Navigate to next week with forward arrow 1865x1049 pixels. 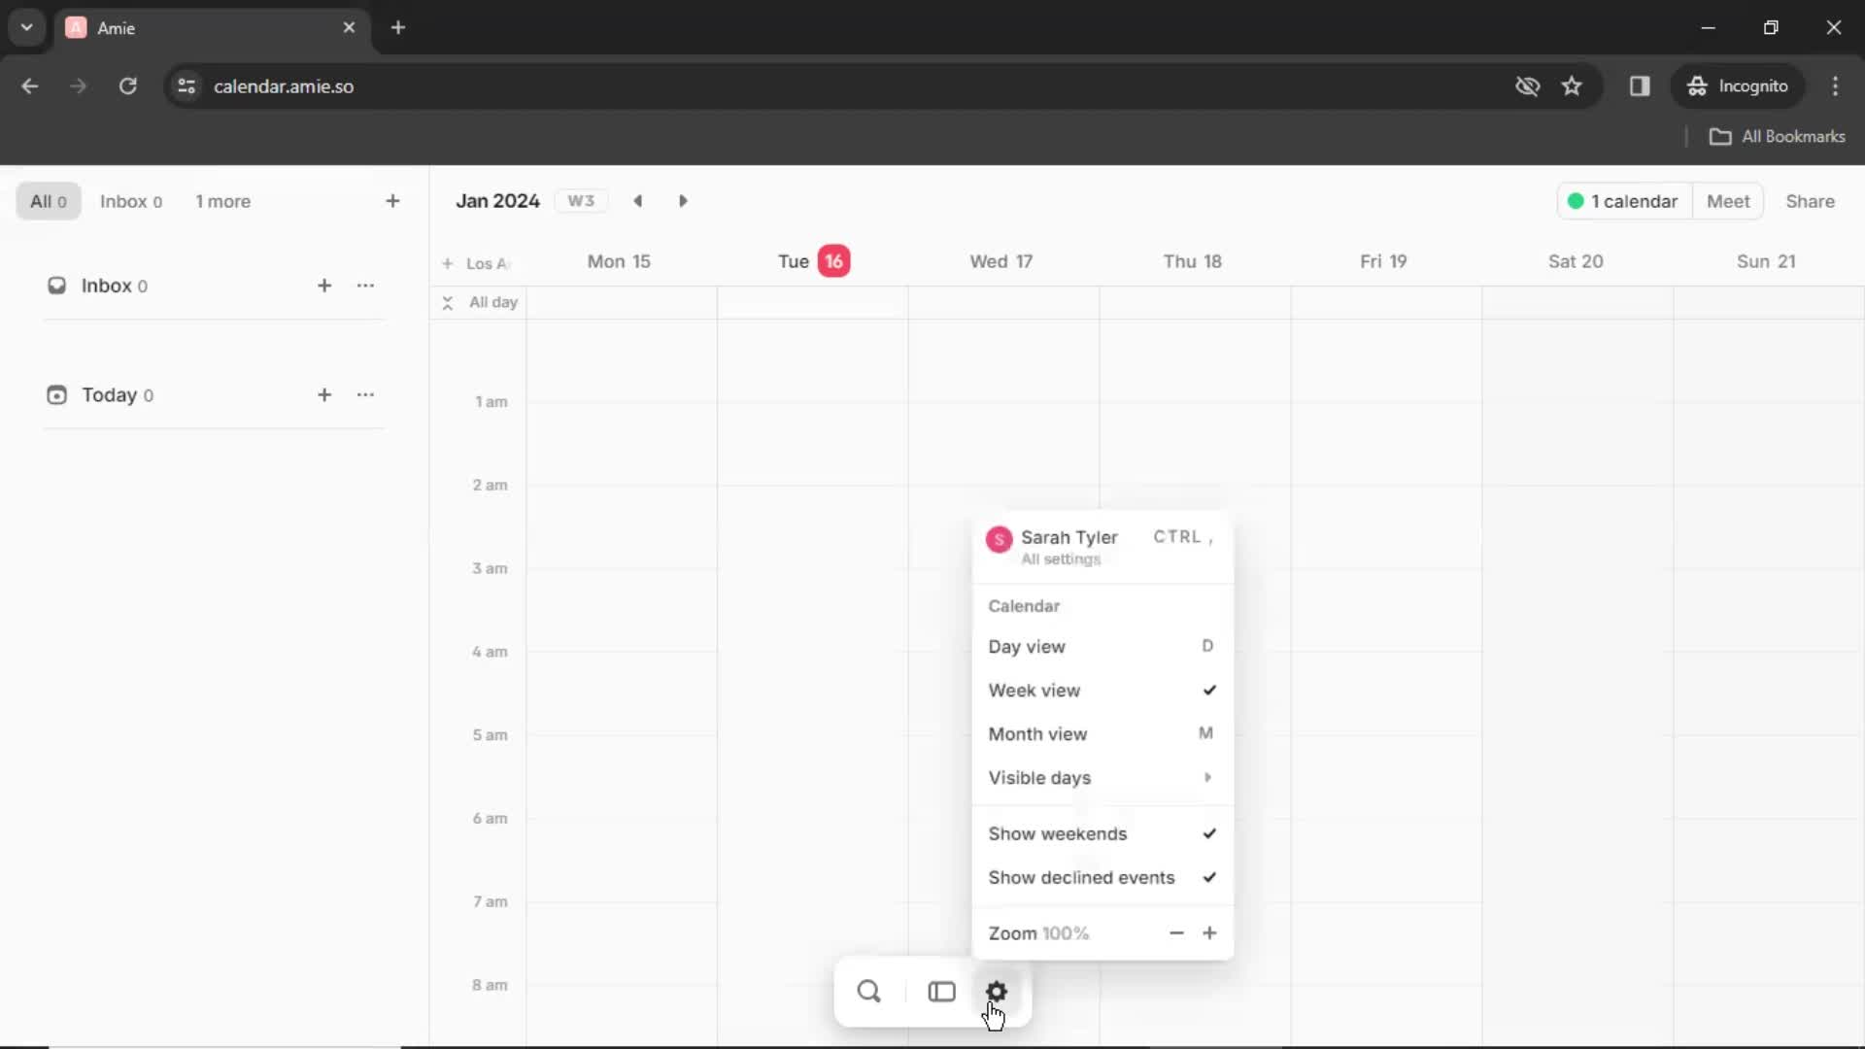pos(684,201)
